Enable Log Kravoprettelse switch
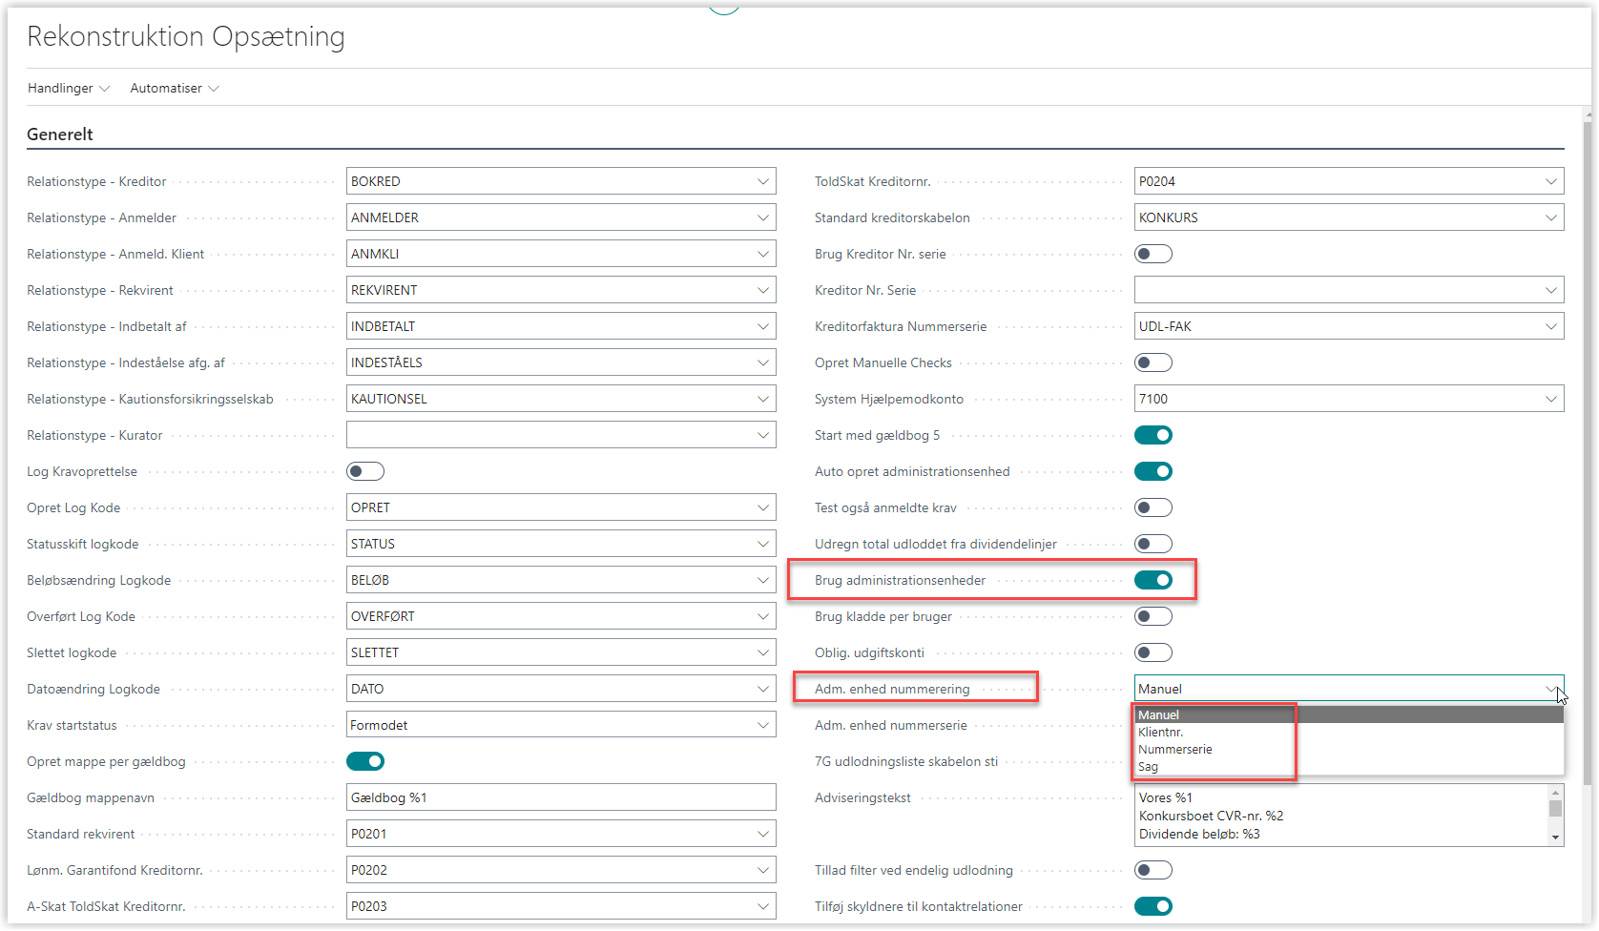This screenshot has width=1599, height=931. (365, 471)
